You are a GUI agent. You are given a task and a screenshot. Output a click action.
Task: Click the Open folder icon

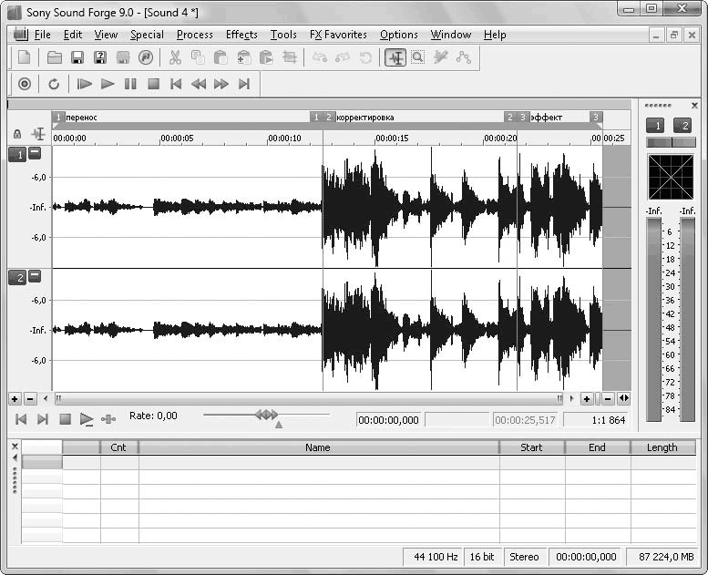pos(55,57)
